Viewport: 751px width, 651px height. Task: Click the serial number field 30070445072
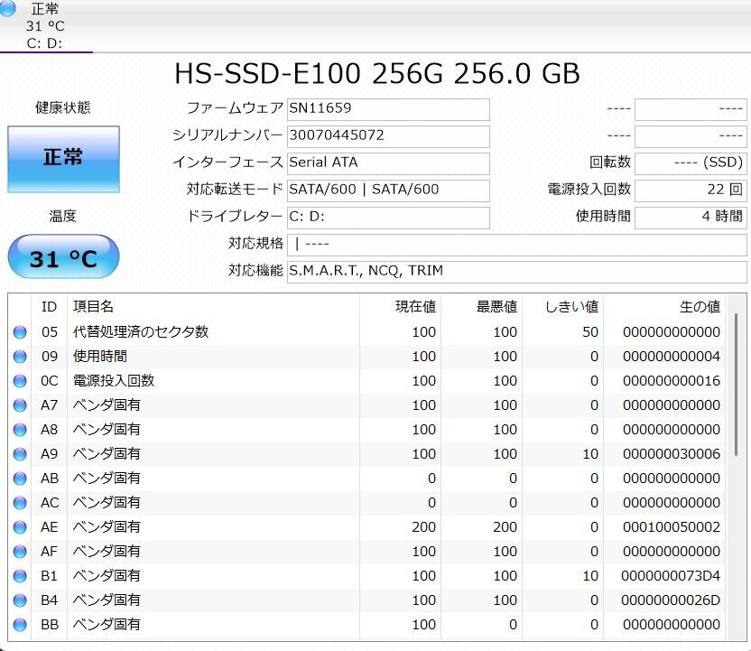(x=388, y=136)
